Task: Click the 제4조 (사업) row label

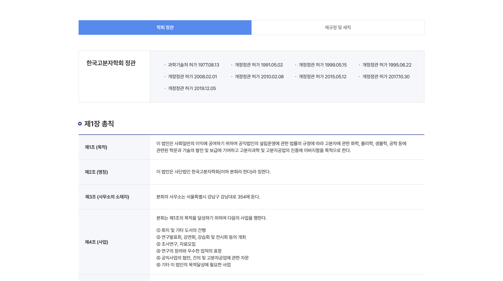Action: pos(96,242)
